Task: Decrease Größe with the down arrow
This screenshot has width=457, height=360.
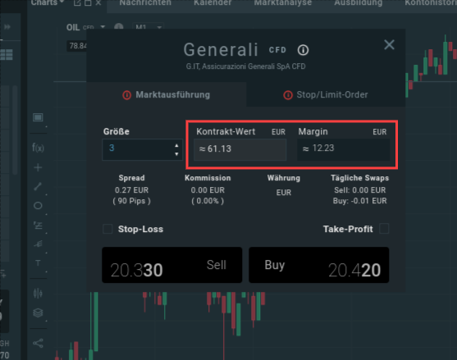Action: [176, 154]
